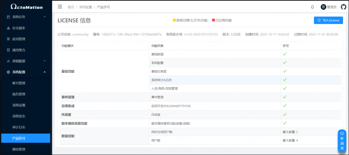Screen dimensions: 349x155
Task: Click the green check for 应用开发SDK row
Action: 285,106
